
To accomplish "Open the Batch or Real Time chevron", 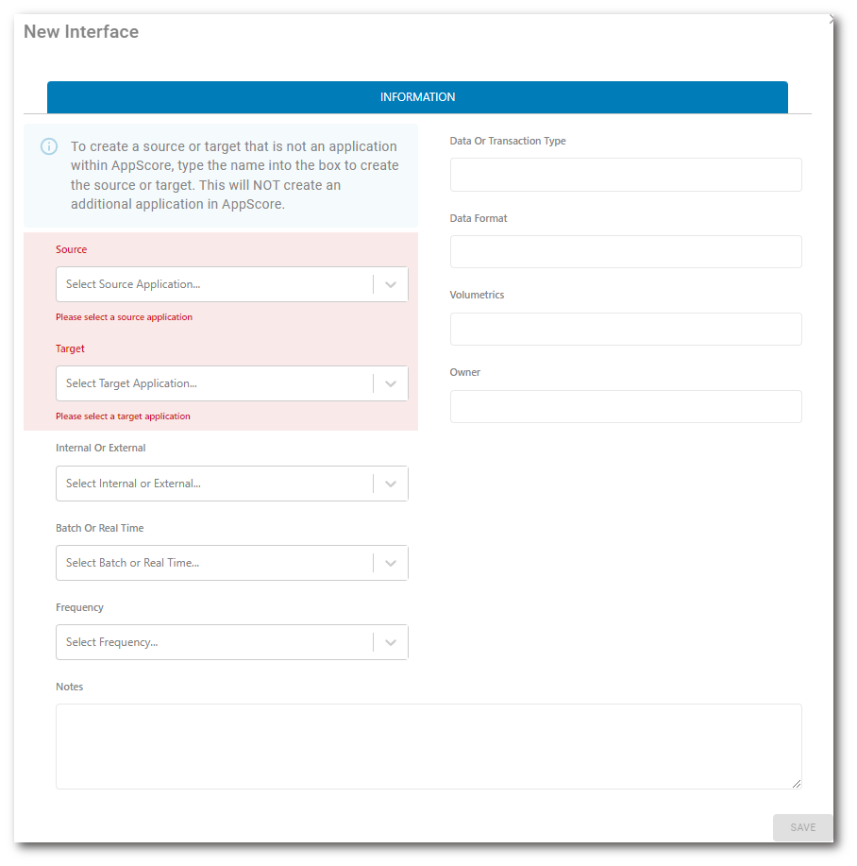I will pos(391,563).
